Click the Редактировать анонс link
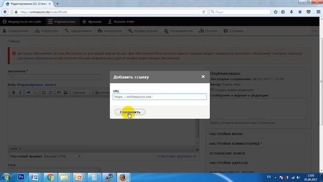This screenshot has width=323, height=182. click(x=36, y=85)
